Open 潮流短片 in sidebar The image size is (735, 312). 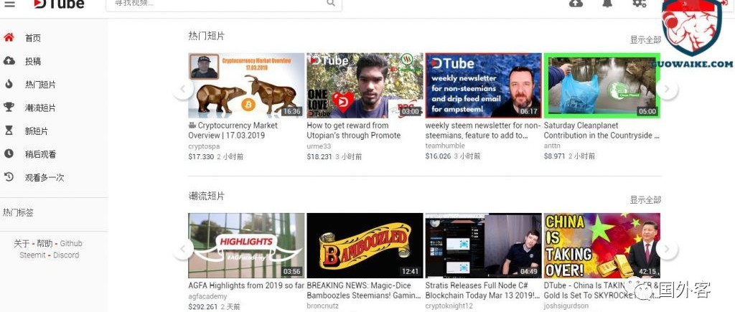coord(40,108)
